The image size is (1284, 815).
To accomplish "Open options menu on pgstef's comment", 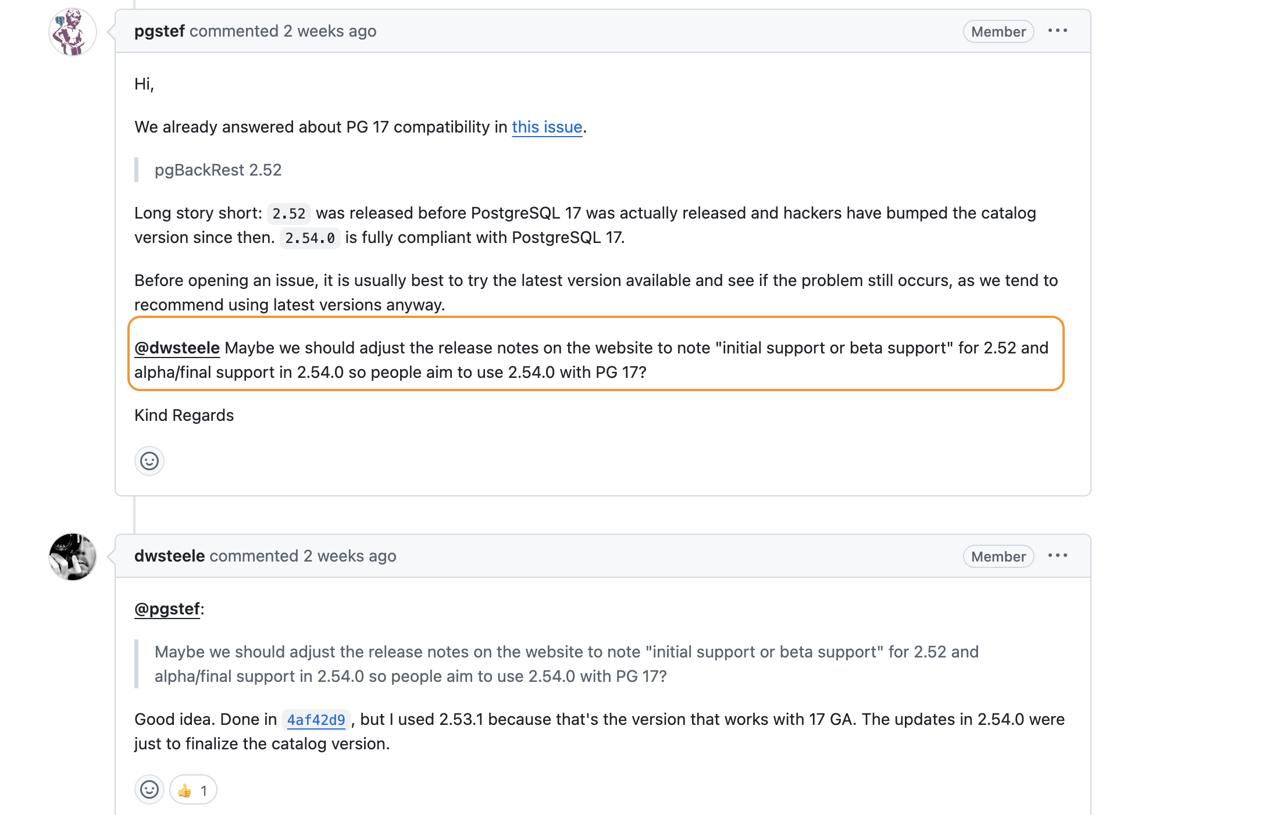I will pyautogui.click(x=1057, y=31).
